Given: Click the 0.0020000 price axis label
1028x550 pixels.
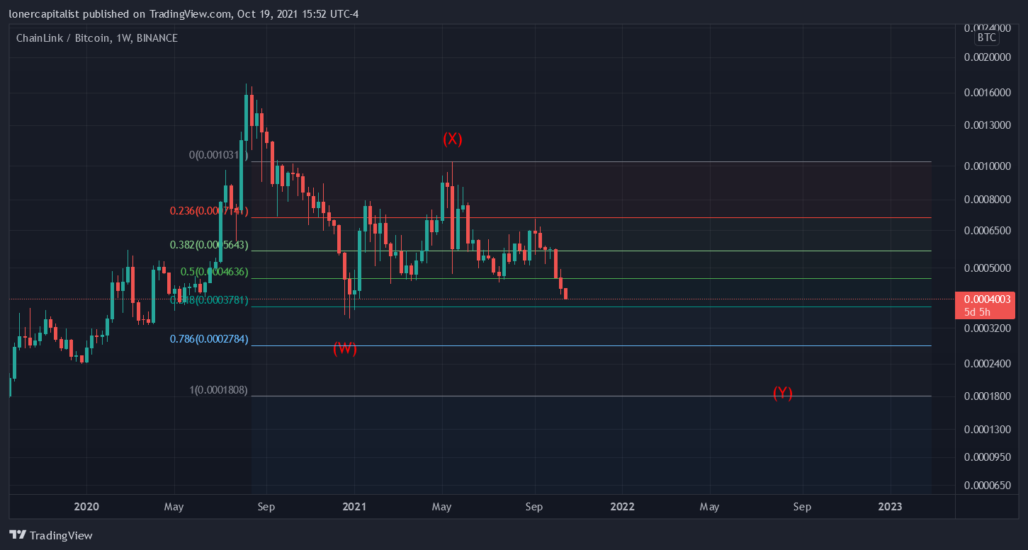Looking at the screenshot, I should (x=988, y=57).
